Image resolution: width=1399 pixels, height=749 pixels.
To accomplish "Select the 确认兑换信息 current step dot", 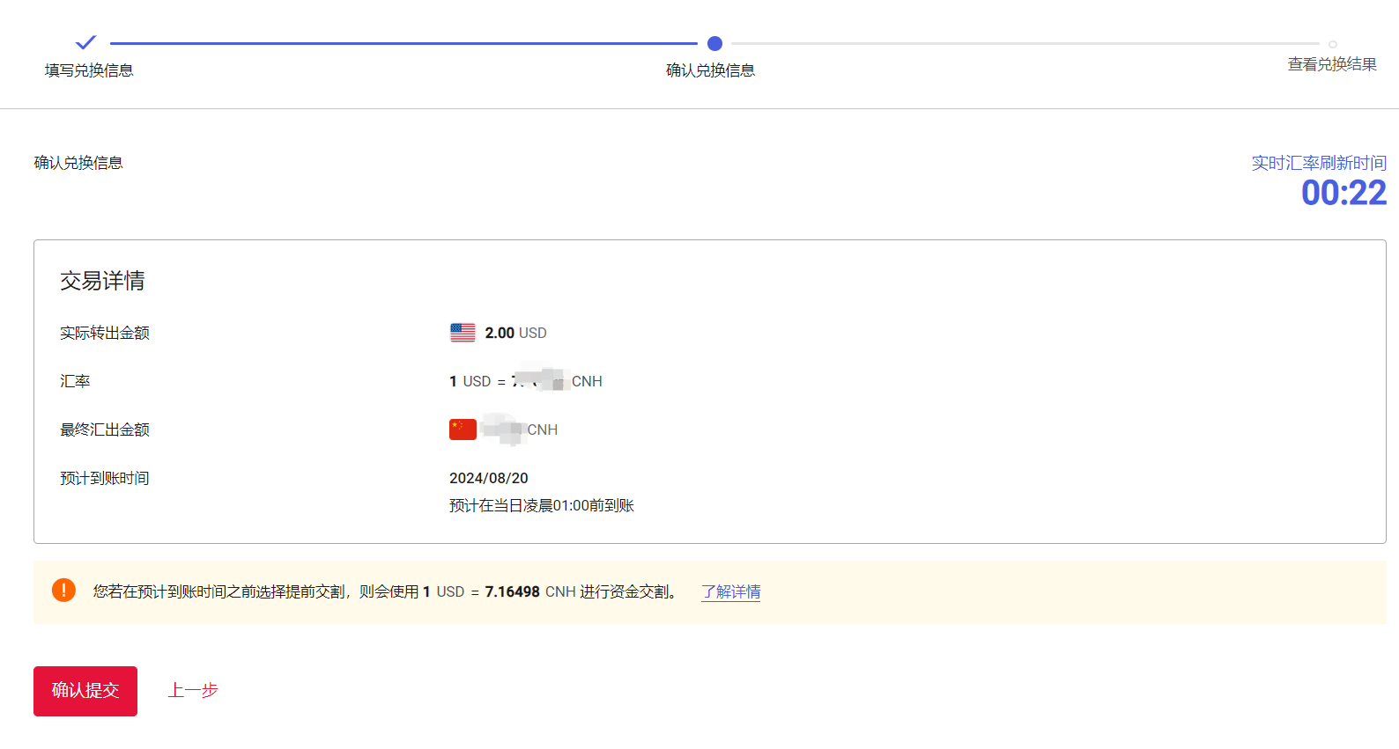I will [x=714, y=43].
